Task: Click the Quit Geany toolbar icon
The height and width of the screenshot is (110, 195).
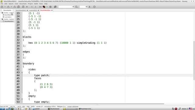Action: [x=94, y=7]
